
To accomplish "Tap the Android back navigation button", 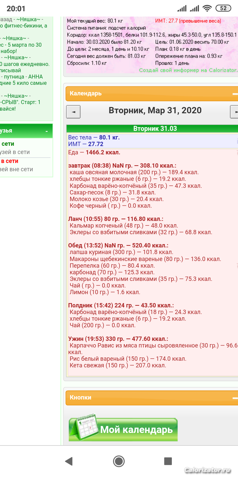I will click(x=69, y=461).
